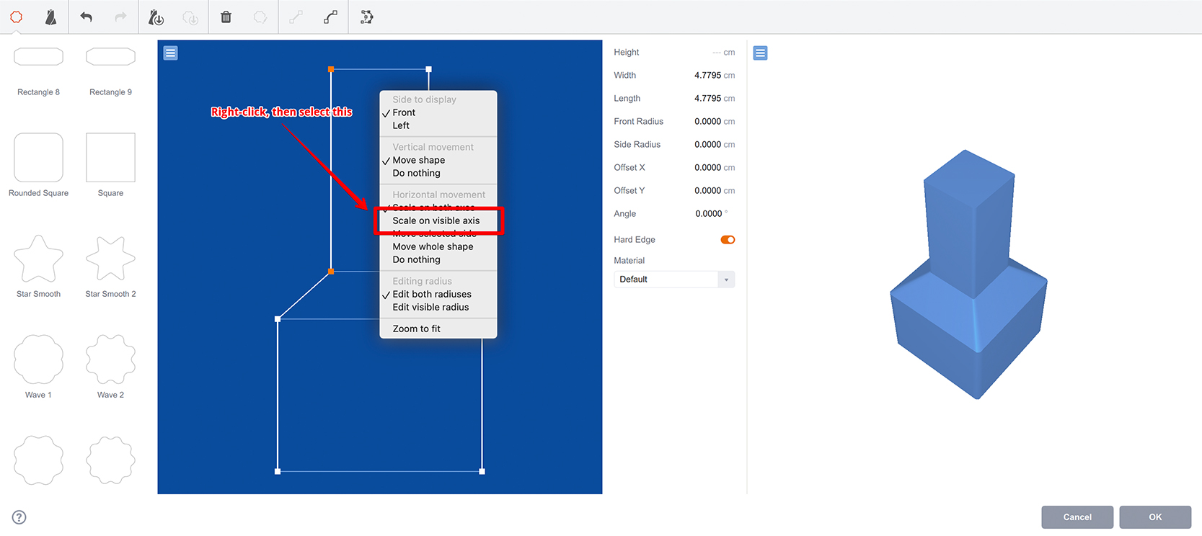This screenshot has height=536, width=1202.
Task: Select Move whole shape menu entry
Action: click(x=433, y=246)
